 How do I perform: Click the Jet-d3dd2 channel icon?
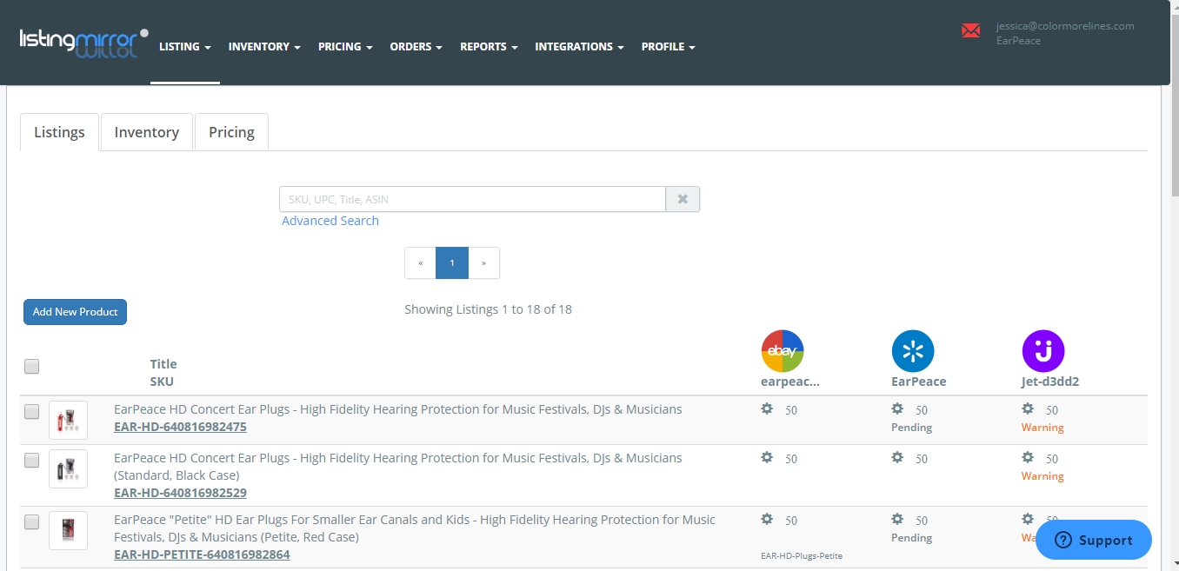[1042, 351]
